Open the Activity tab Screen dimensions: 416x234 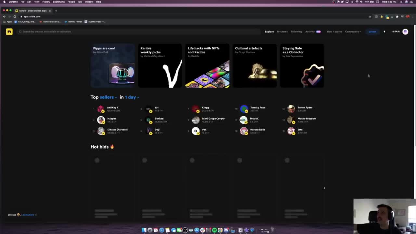point(310,32)
